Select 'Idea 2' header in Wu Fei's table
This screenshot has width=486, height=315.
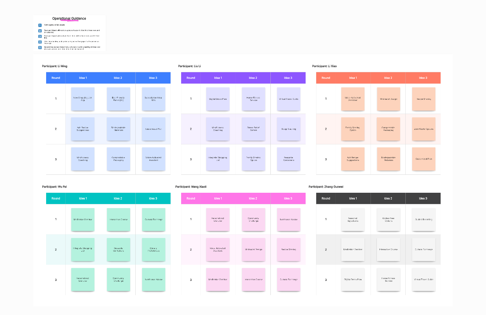[118, 198]
